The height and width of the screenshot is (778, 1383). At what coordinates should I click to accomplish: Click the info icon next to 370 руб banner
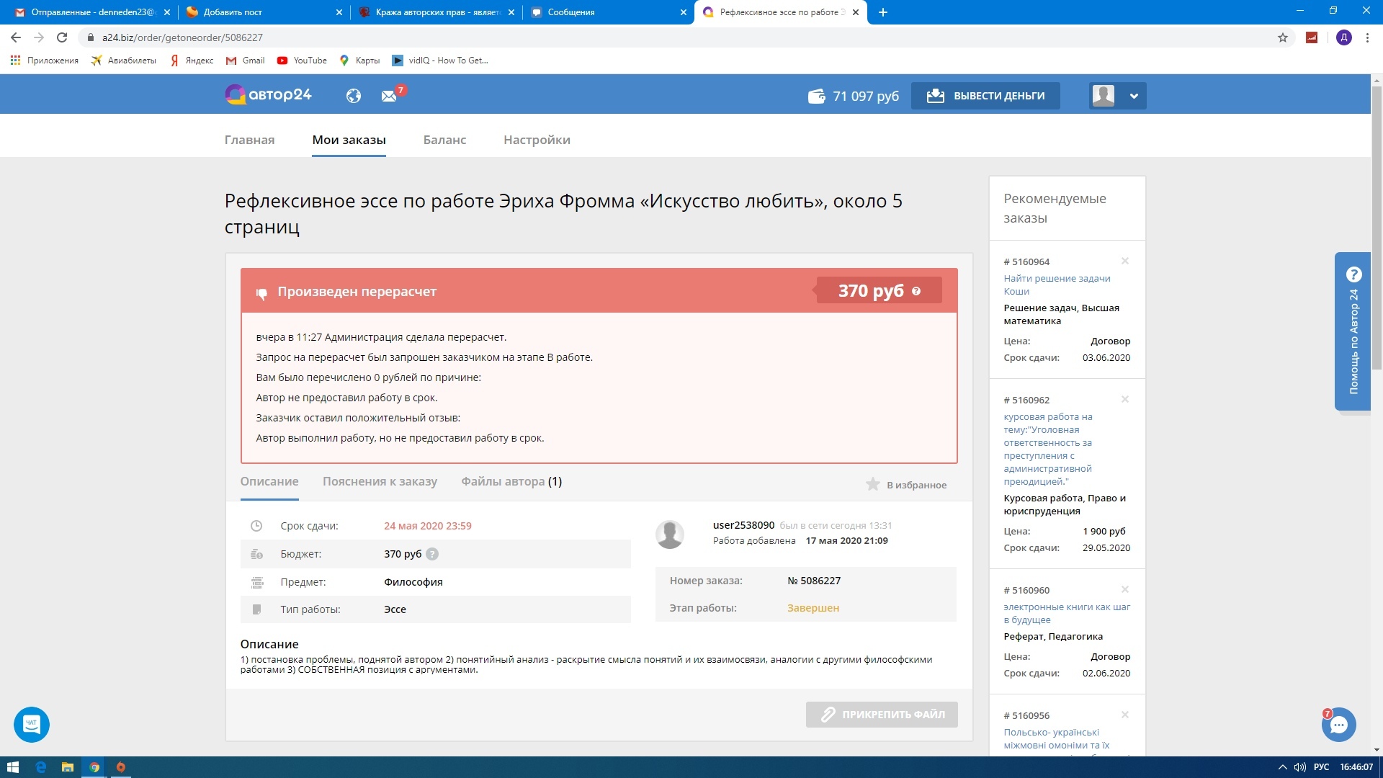(x=916, y=291)
